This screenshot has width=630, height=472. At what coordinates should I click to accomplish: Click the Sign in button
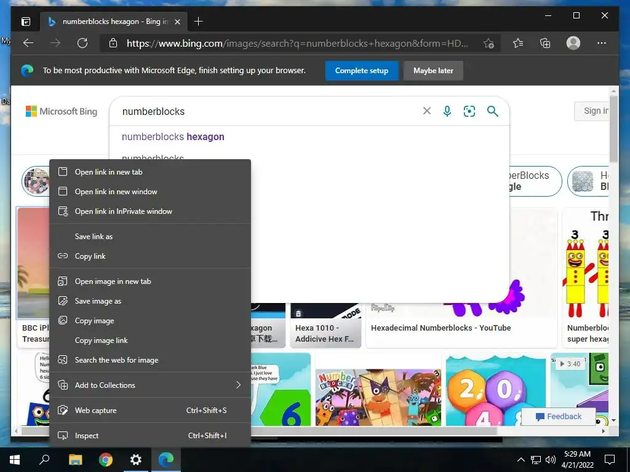point(591,111)
